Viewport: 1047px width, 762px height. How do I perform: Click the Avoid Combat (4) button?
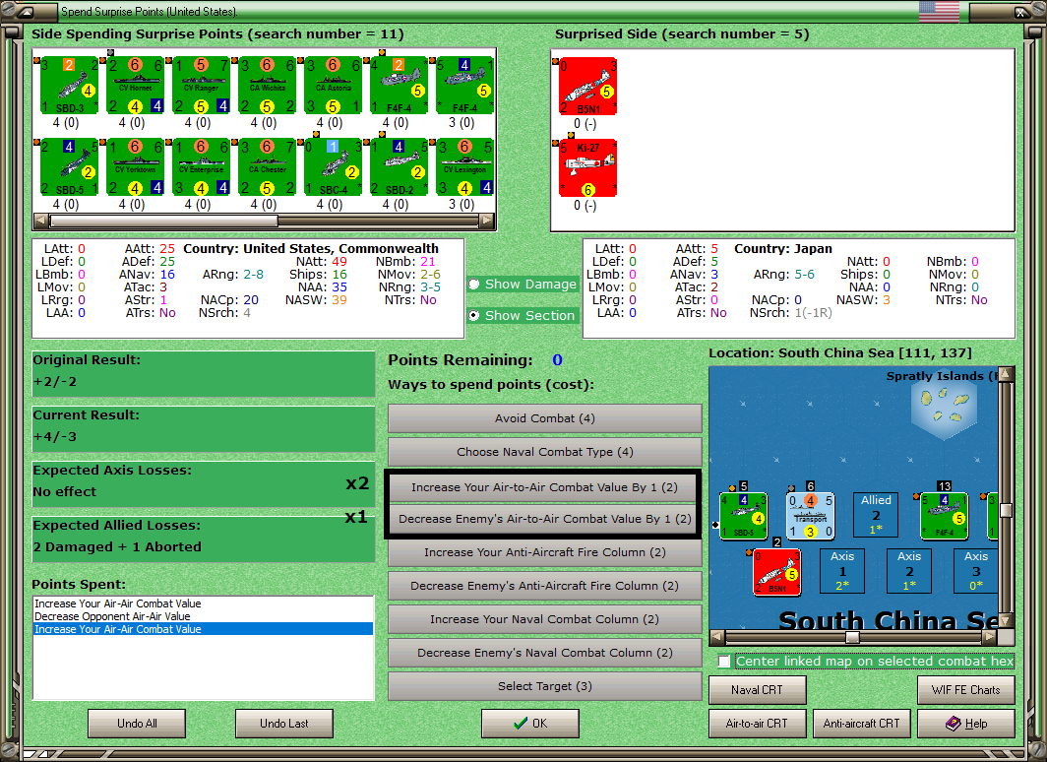point(544,418)
